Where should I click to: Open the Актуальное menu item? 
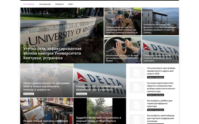click(x=45, y=4)
